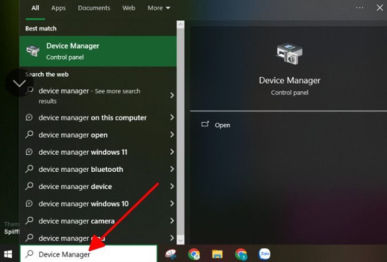Expand arrow for 'device manager windows 11'
This screenshot has width=387, height=262.
[172, 152]
